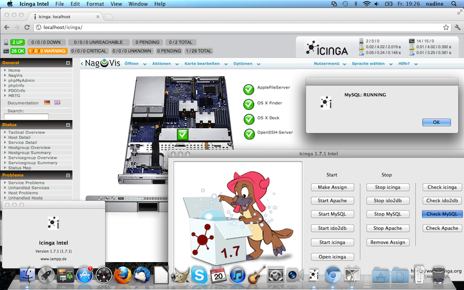Image resolution: width=464 pixels, height=290 pixels.
Task: Open Chrome from the Dock
Action: pos(333,275)
